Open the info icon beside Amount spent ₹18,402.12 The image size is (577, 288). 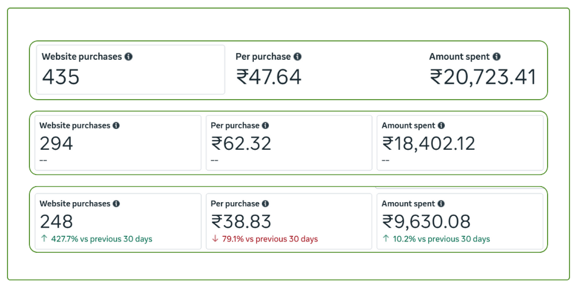point(441,126)
